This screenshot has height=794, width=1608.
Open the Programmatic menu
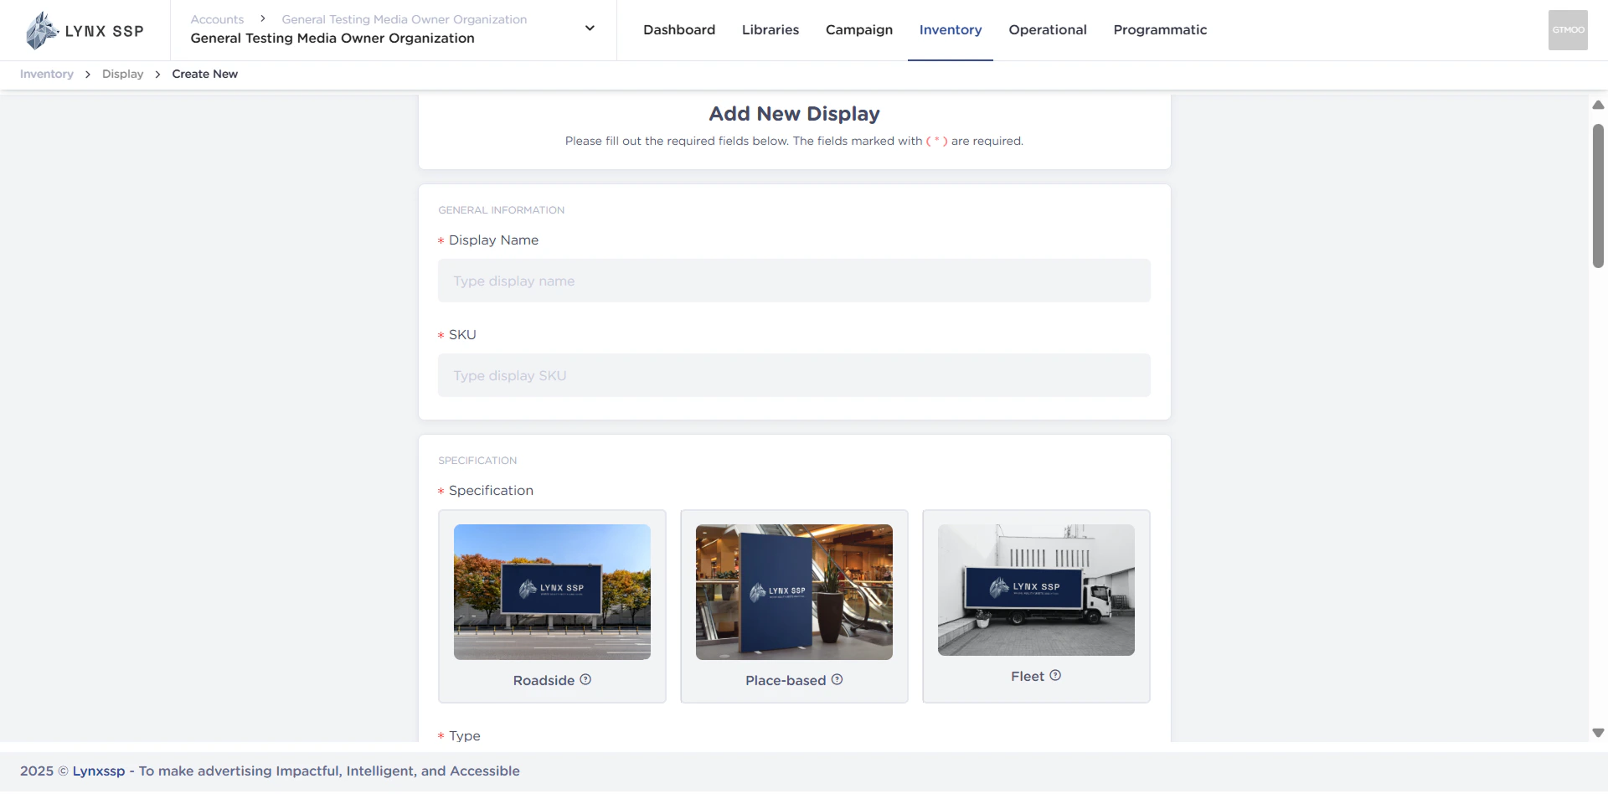pyautogui.click(x=1160, y=30)
